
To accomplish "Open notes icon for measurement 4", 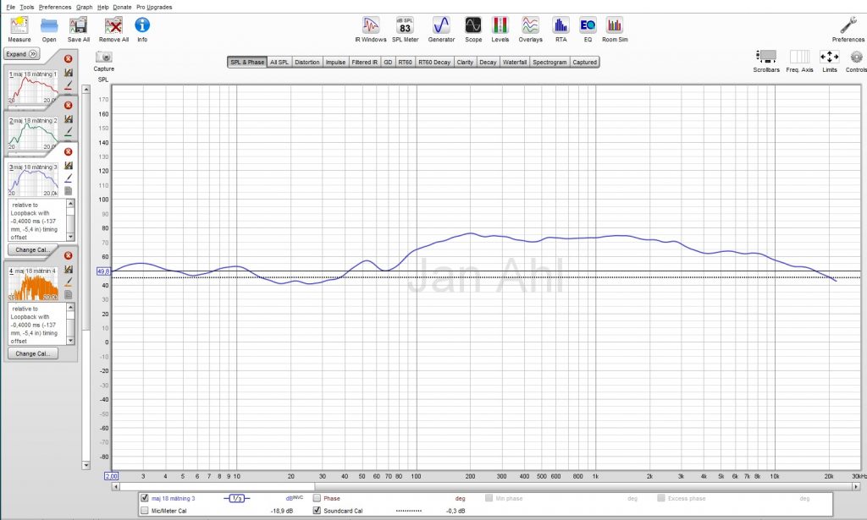I will click(x=69, y=295).
